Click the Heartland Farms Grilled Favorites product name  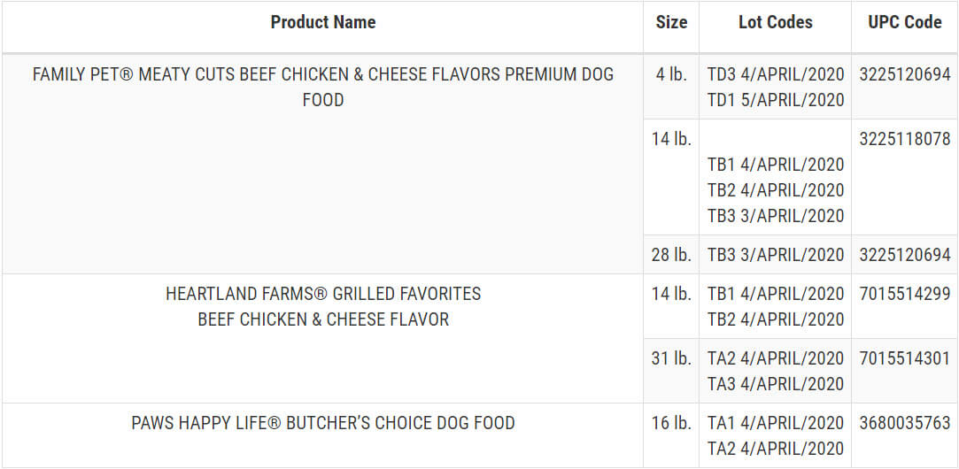[322, 306]
